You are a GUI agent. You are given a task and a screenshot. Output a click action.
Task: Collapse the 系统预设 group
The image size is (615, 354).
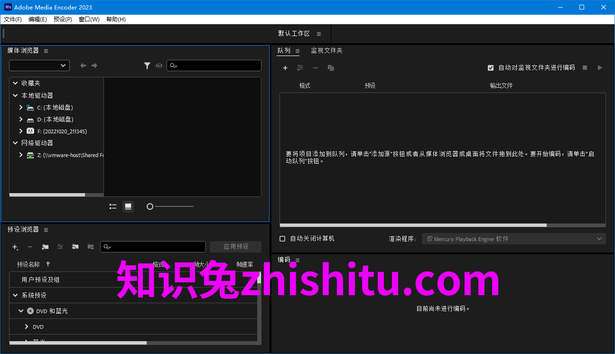tap(15, 295)
